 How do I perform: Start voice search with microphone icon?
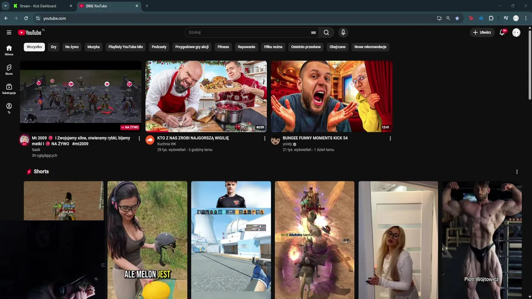(343, 32)
